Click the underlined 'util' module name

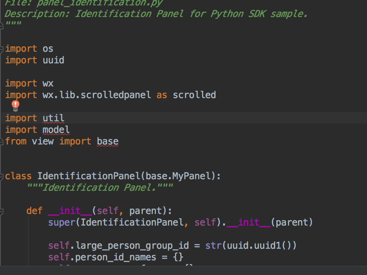pos(53,118)
